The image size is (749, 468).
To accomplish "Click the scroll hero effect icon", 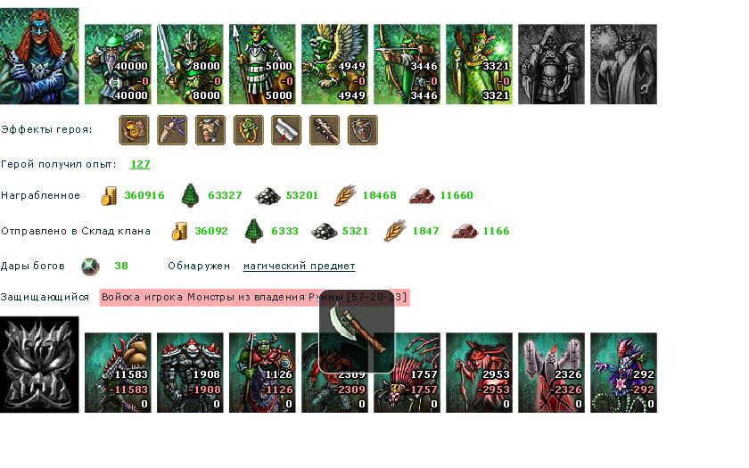I will pos(286,130).
